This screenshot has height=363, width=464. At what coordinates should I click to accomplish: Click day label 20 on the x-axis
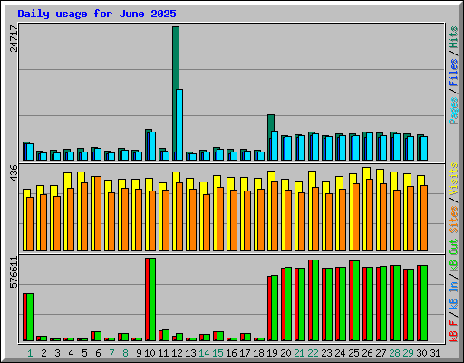[285, 353]
